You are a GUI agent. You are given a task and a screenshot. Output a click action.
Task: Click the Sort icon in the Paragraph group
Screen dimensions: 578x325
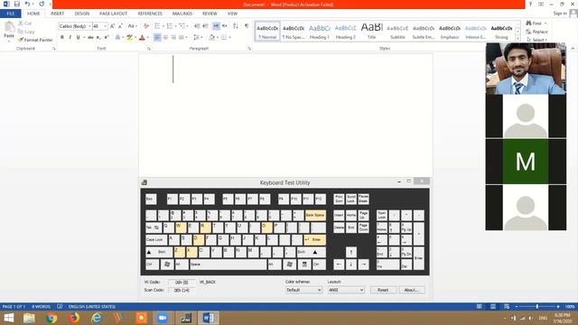click(236, 26)
